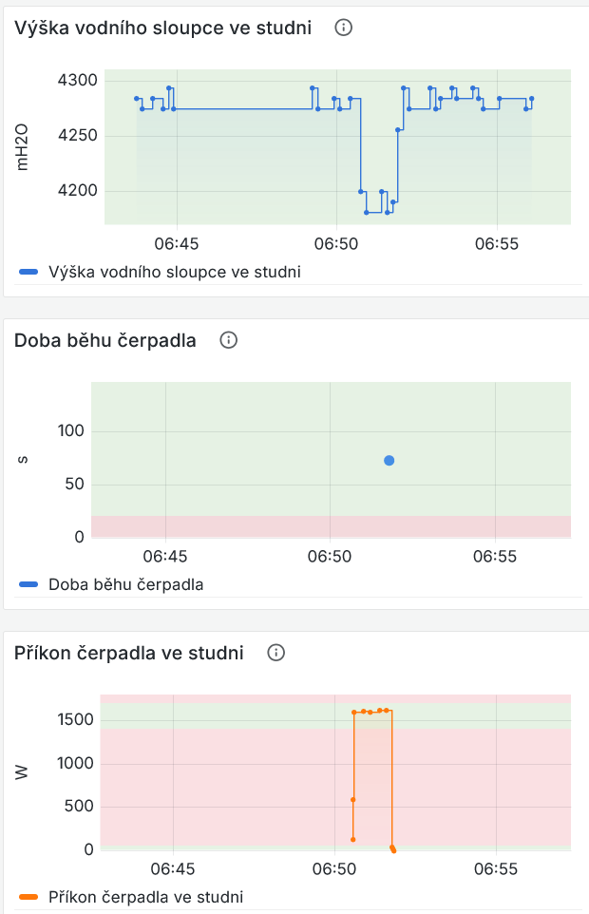The width and height of the screenshot is (589, 914).
Task: Select legend label Příkon čerpadla ve studni
Action: pos(145,897)
